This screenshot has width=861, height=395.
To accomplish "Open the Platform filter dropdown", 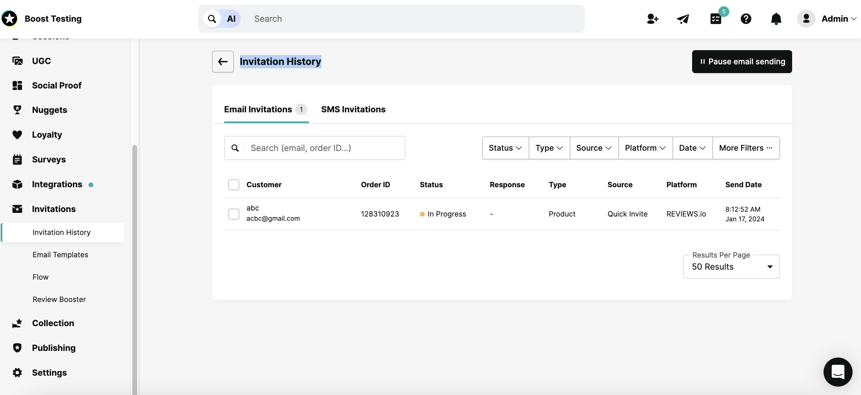I will point(645,148).
